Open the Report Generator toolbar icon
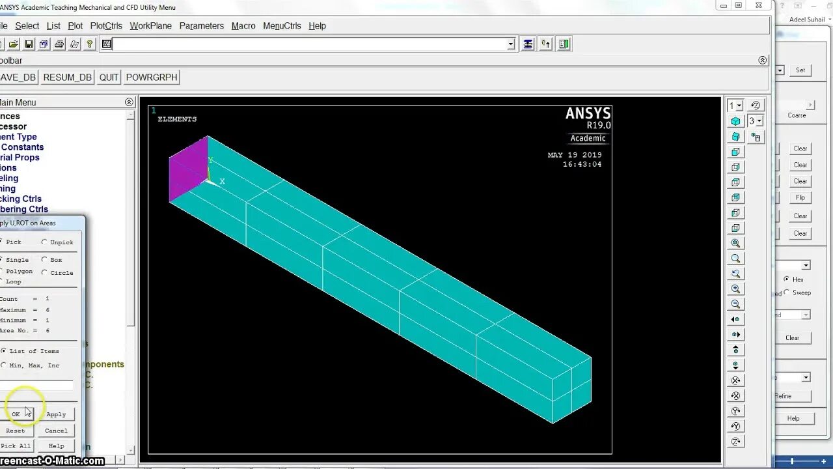 click(x=74, y=44)
